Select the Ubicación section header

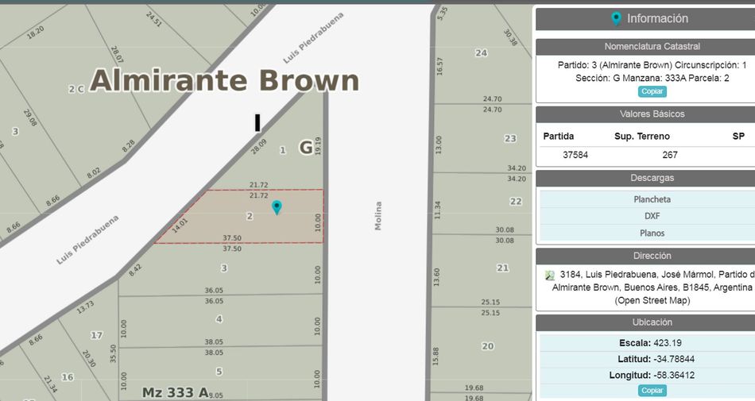point(652,322)
